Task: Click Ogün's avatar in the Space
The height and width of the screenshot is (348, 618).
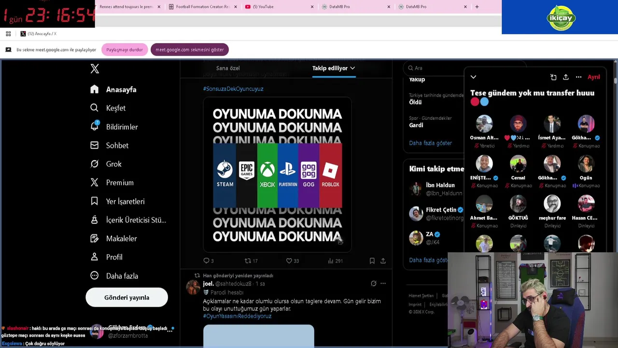Action: (x=586, y=164)
